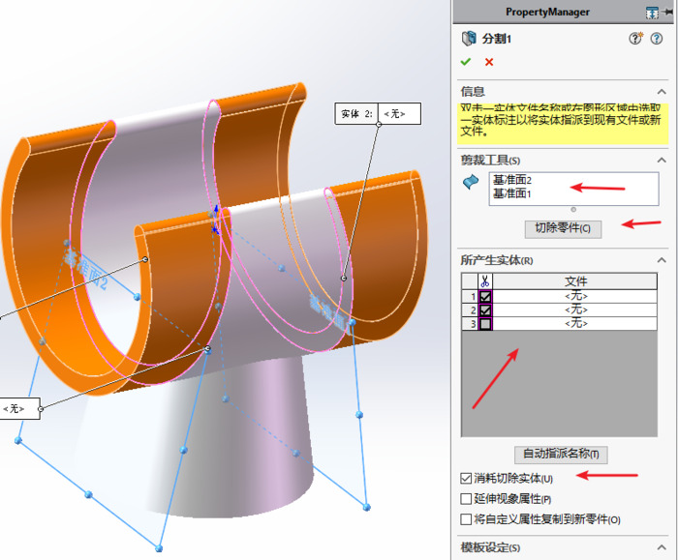Collapse the 模板设定 section
The image size is (678, 560).
(x=663, y=547)
